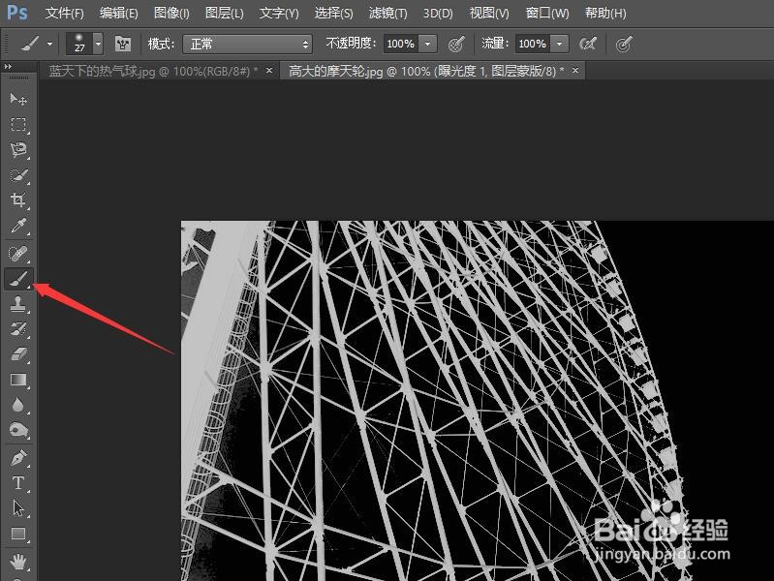The height and width of the screenshot is (581, 774).
Task: Select the Rectangular Marquee tool
Action: pos(18,124)
